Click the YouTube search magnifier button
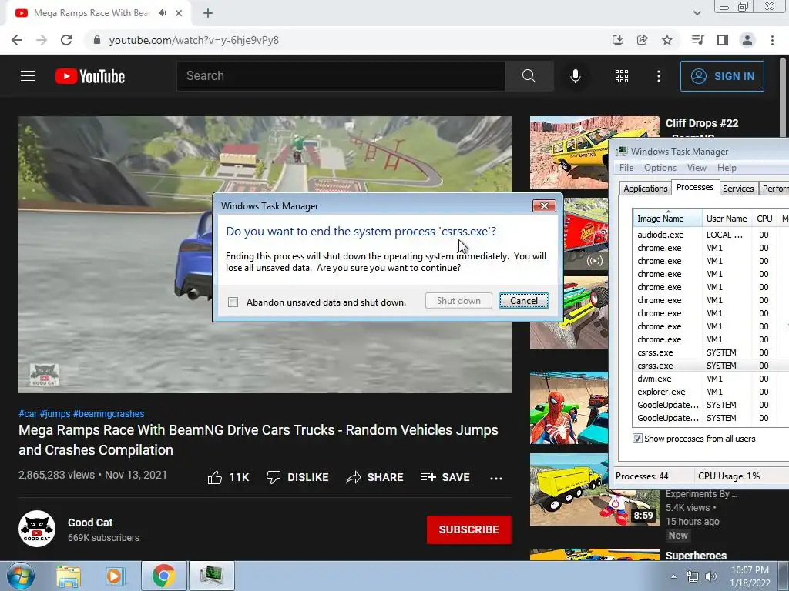Image resolution: width=789 pixels, height=591 pixels. 529,76
